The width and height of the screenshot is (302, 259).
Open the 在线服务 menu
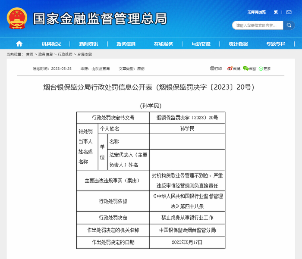(x=164, y=44)
